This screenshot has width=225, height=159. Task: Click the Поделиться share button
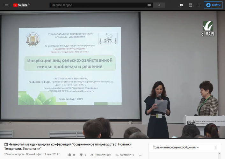pos(101,155)
